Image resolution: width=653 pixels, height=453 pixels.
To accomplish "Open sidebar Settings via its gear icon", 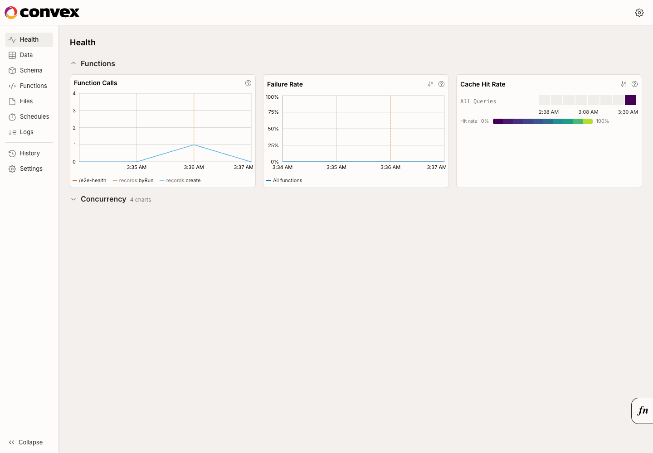I will coord(12,169).
